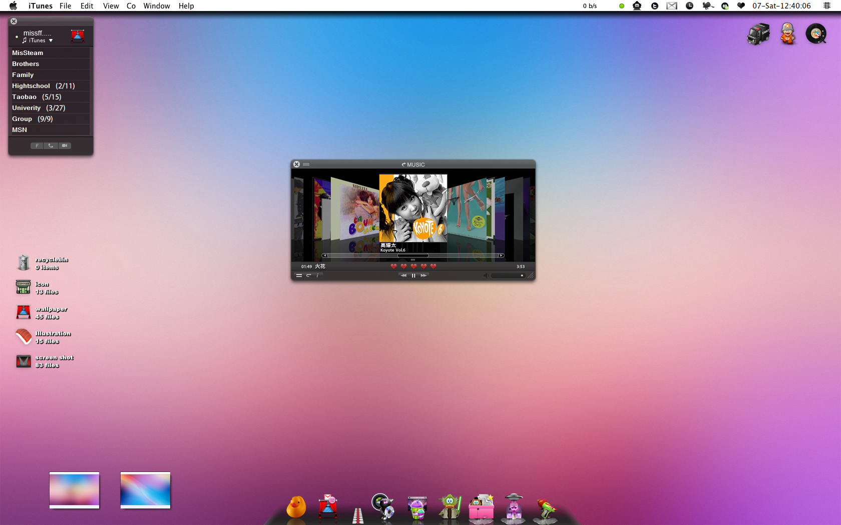Expand the Univerity (3/27) group

coord(50,108)
